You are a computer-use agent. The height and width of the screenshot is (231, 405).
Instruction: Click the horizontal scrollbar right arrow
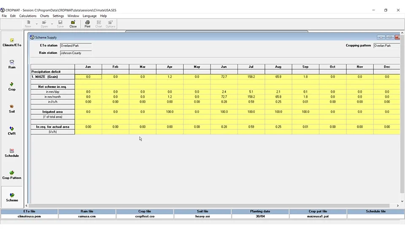pyautogui.click(x=397, y=206)
